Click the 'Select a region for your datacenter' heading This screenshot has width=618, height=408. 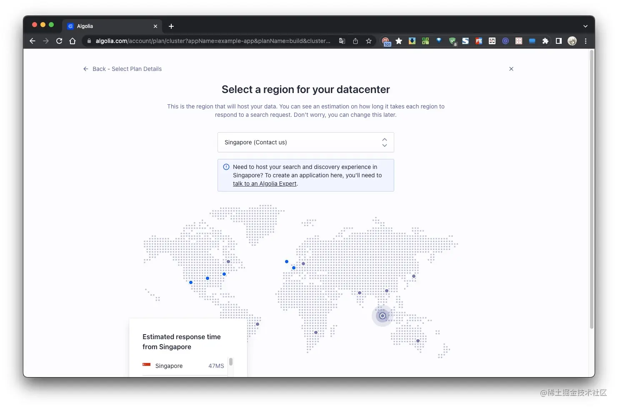click(x=306, y=89)
